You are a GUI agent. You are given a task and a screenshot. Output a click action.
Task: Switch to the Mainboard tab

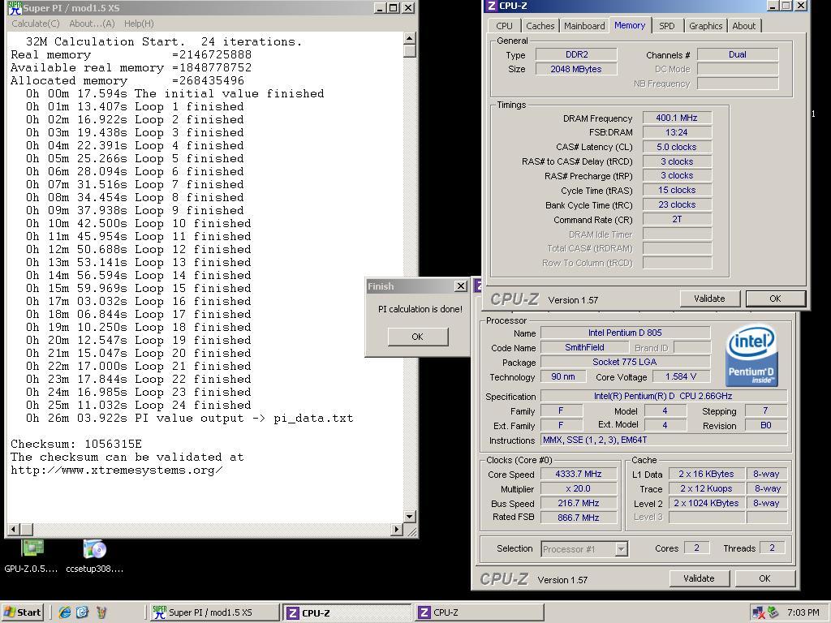coord(584,26)
